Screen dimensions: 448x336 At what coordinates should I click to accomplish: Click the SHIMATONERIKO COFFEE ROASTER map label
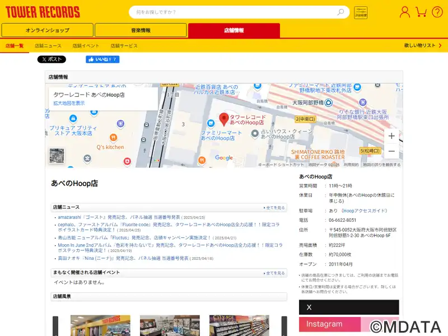318,155
